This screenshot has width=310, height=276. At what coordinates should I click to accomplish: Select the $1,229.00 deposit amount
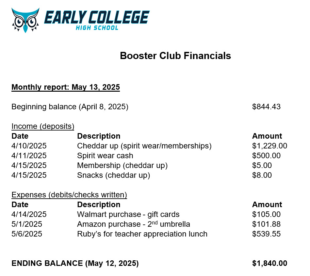click(270, 146)
